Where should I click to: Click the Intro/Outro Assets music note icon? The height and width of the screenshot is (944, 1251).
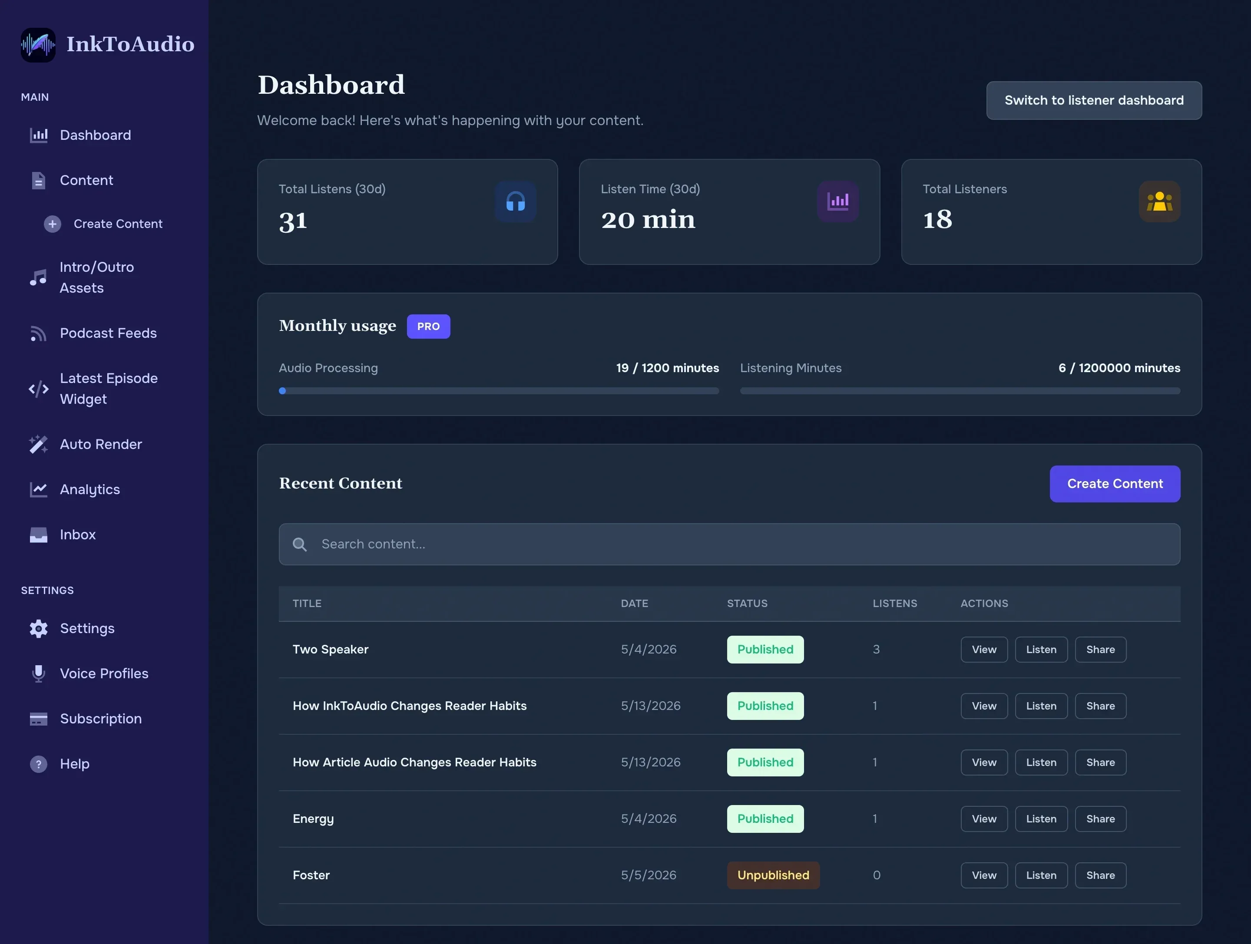[39, 277]
